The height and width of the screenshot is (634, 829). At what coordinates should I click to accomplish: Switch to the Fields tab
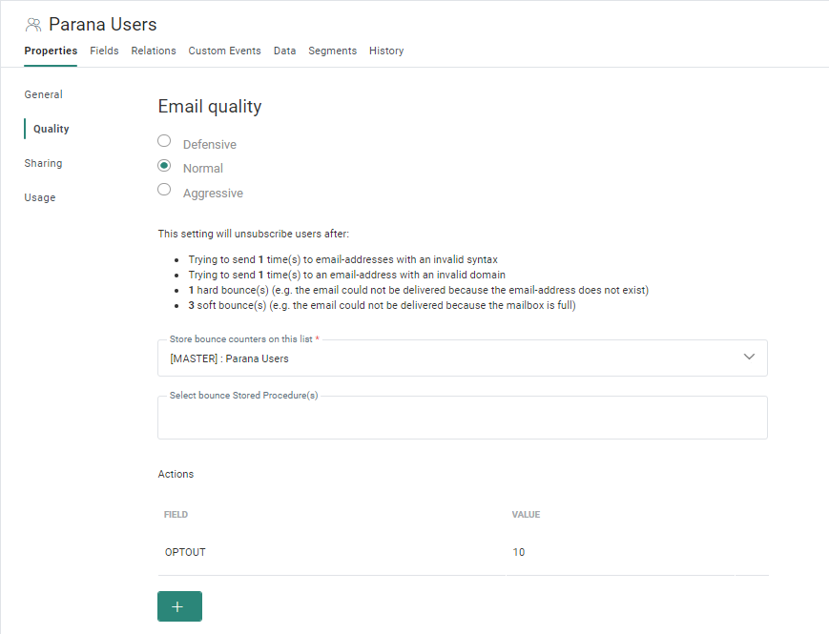[104, 51]
